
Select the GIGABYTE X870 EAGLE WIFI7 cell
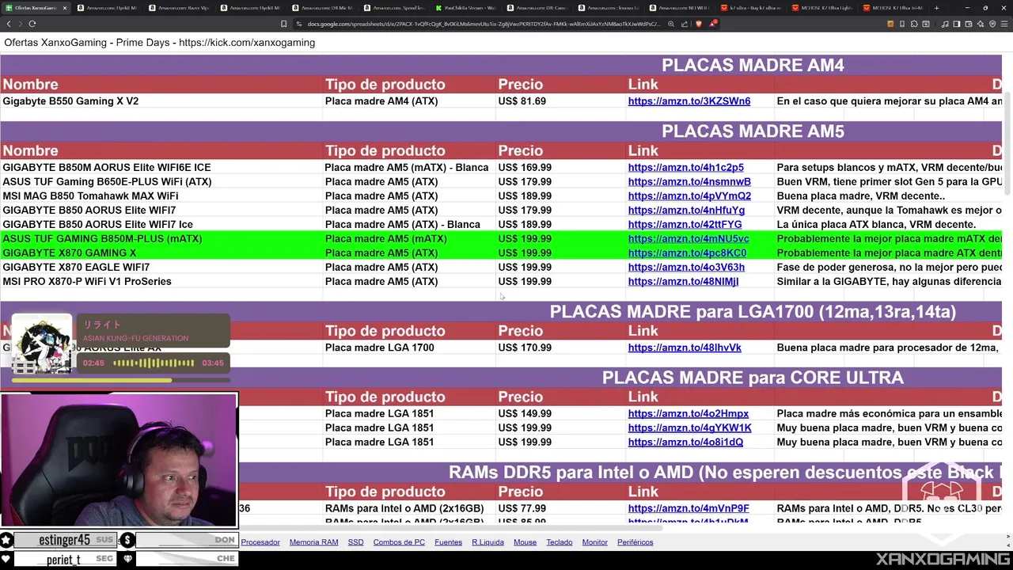tap(161, 268)
